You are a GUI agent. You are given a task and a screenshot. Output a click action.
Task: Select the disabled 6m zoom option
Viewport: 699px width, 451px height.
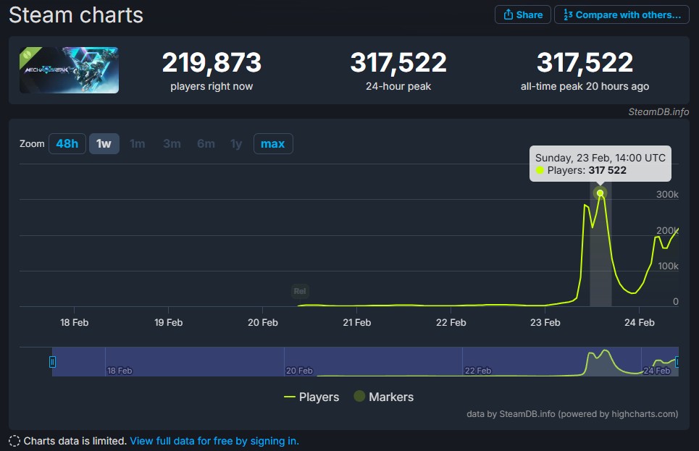pos(206,143)
